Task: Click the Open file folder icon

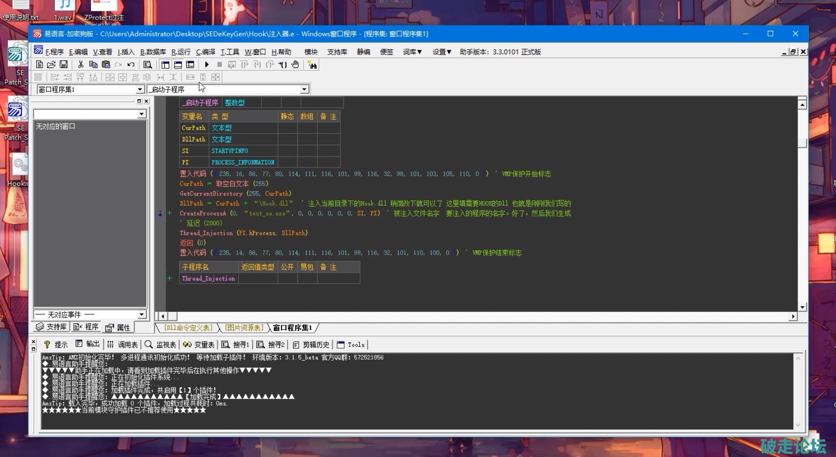Action: pos(51,65)
